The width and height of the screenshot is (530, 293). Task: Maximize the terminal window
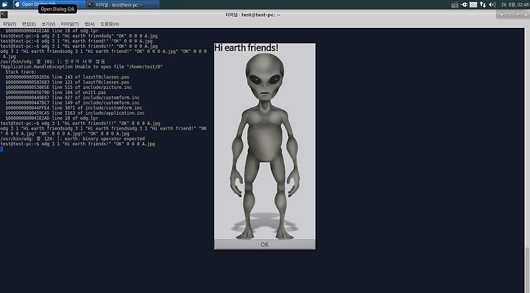click(x=517, y=15)
